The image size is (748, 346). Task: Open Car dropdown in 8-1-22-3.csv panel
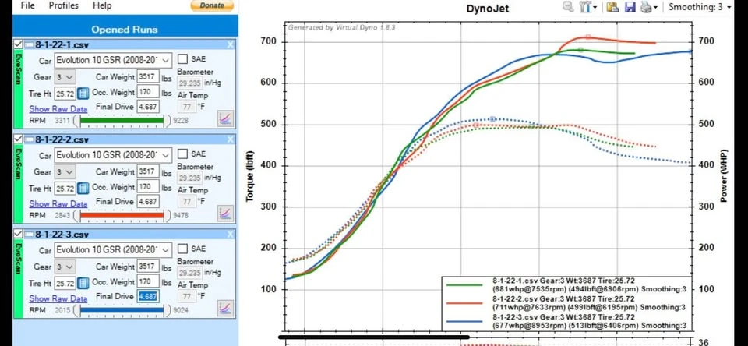click(113, 250)
